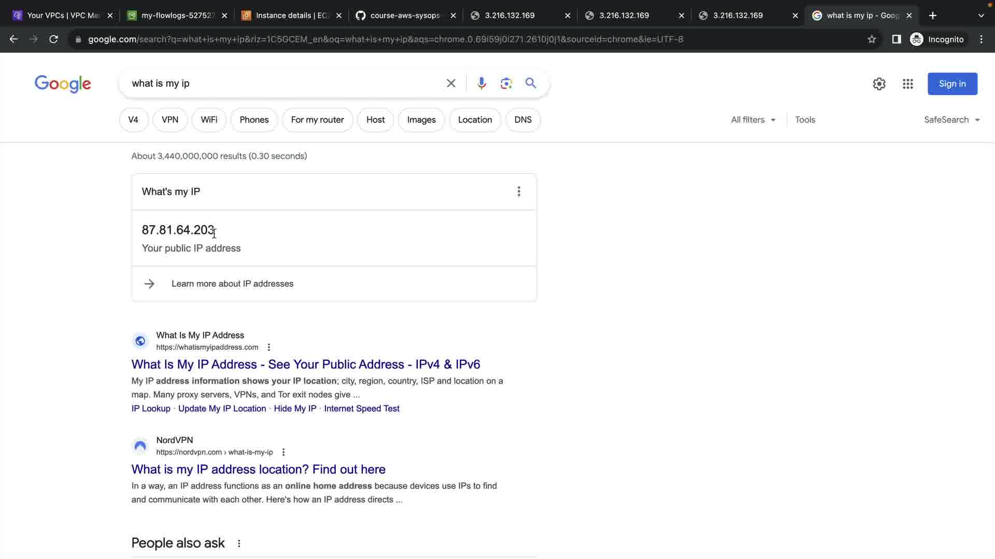The image size is (995, 559).
Task: Switch to the Instance details EC2 tab
Action: (x=292, y=16)
